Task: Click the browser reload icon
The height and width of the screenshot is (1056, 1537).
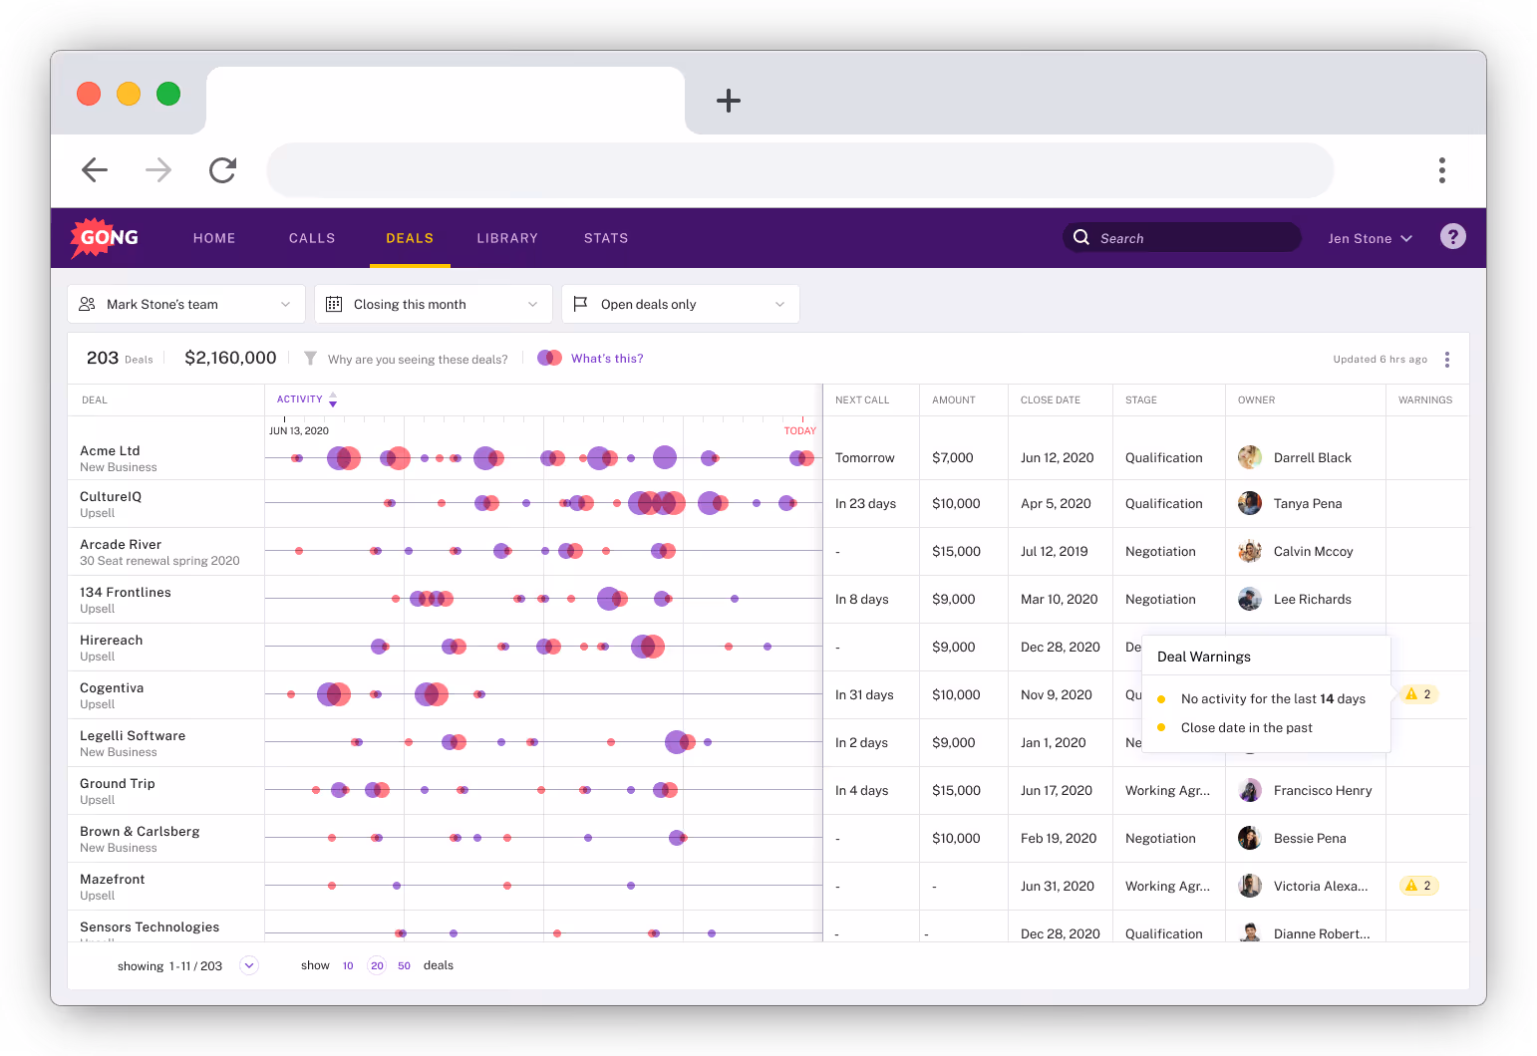Action: (222, 170)
